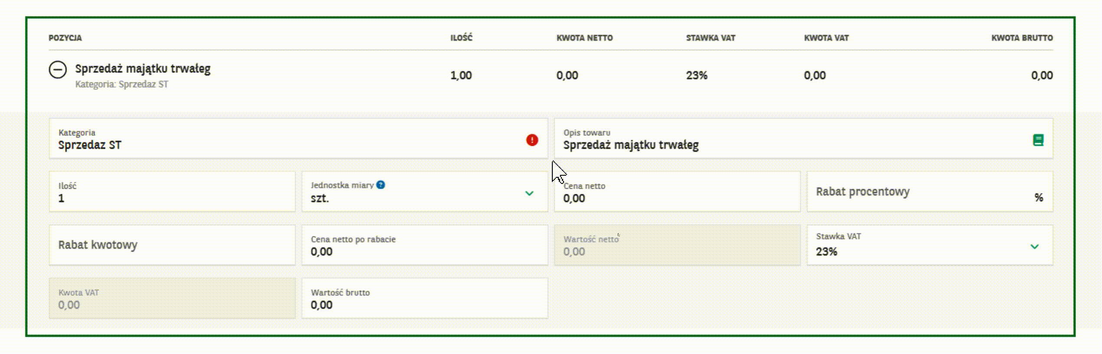
Task: Click the percent symbol in Rabat procentowy
Action: 1039,198
